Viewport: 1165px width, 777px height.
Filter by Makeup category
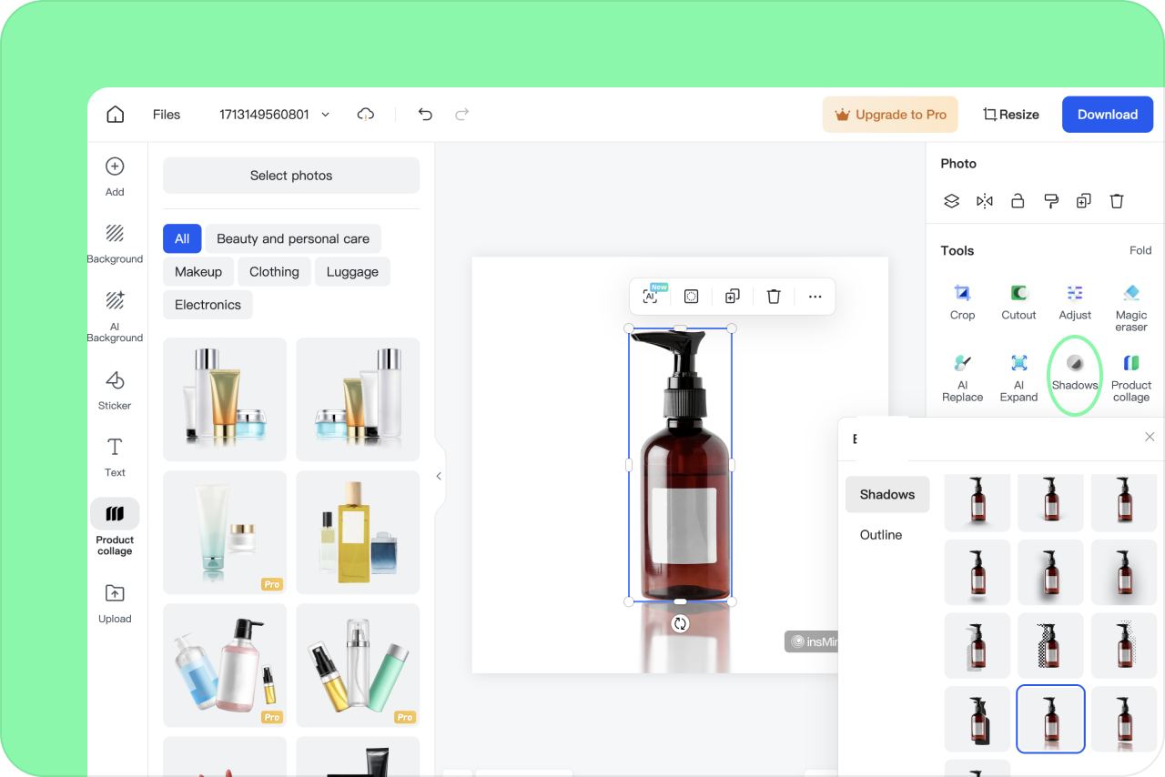coord(198,271)
